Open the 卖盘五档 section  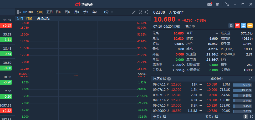click(211, 117)
